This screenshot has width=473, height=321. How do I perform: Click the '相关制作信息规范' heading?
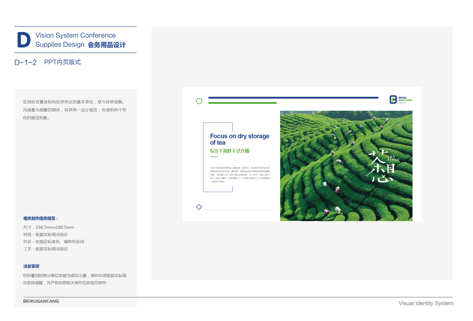(41, 219)
